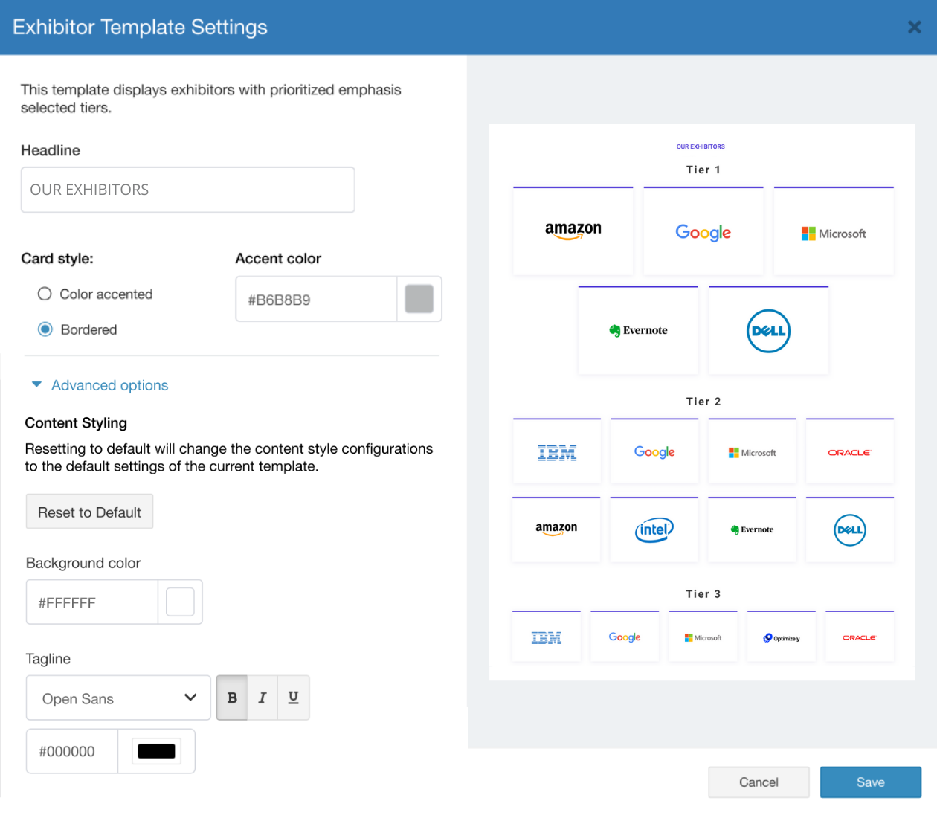Open the tagline black color swatch
Screen dimensions: 937x818
(156, 751)
